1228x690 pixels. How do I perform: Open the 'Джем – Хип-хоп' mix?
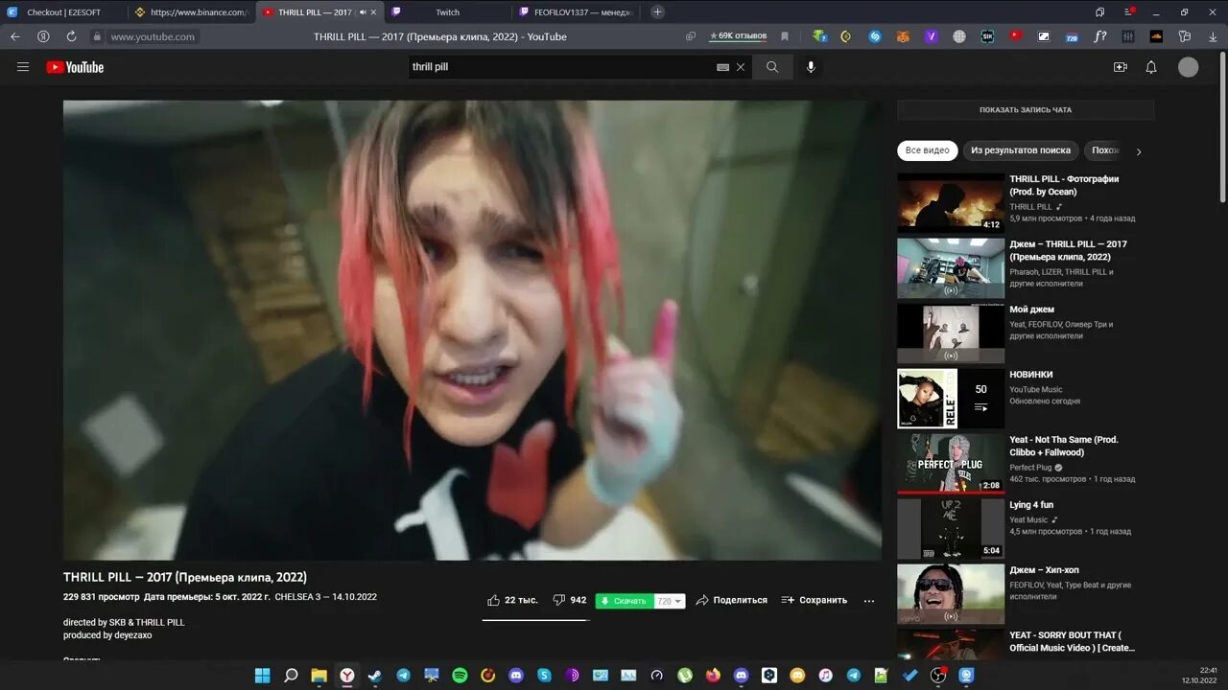point(951,593)
